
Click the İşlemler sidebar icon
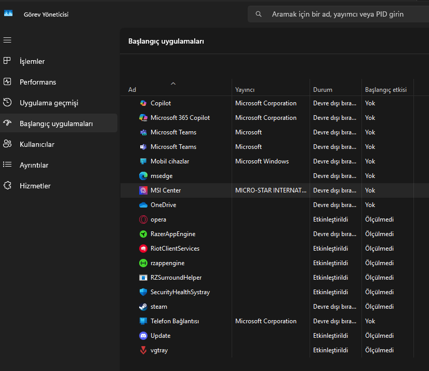pos(7,61)
